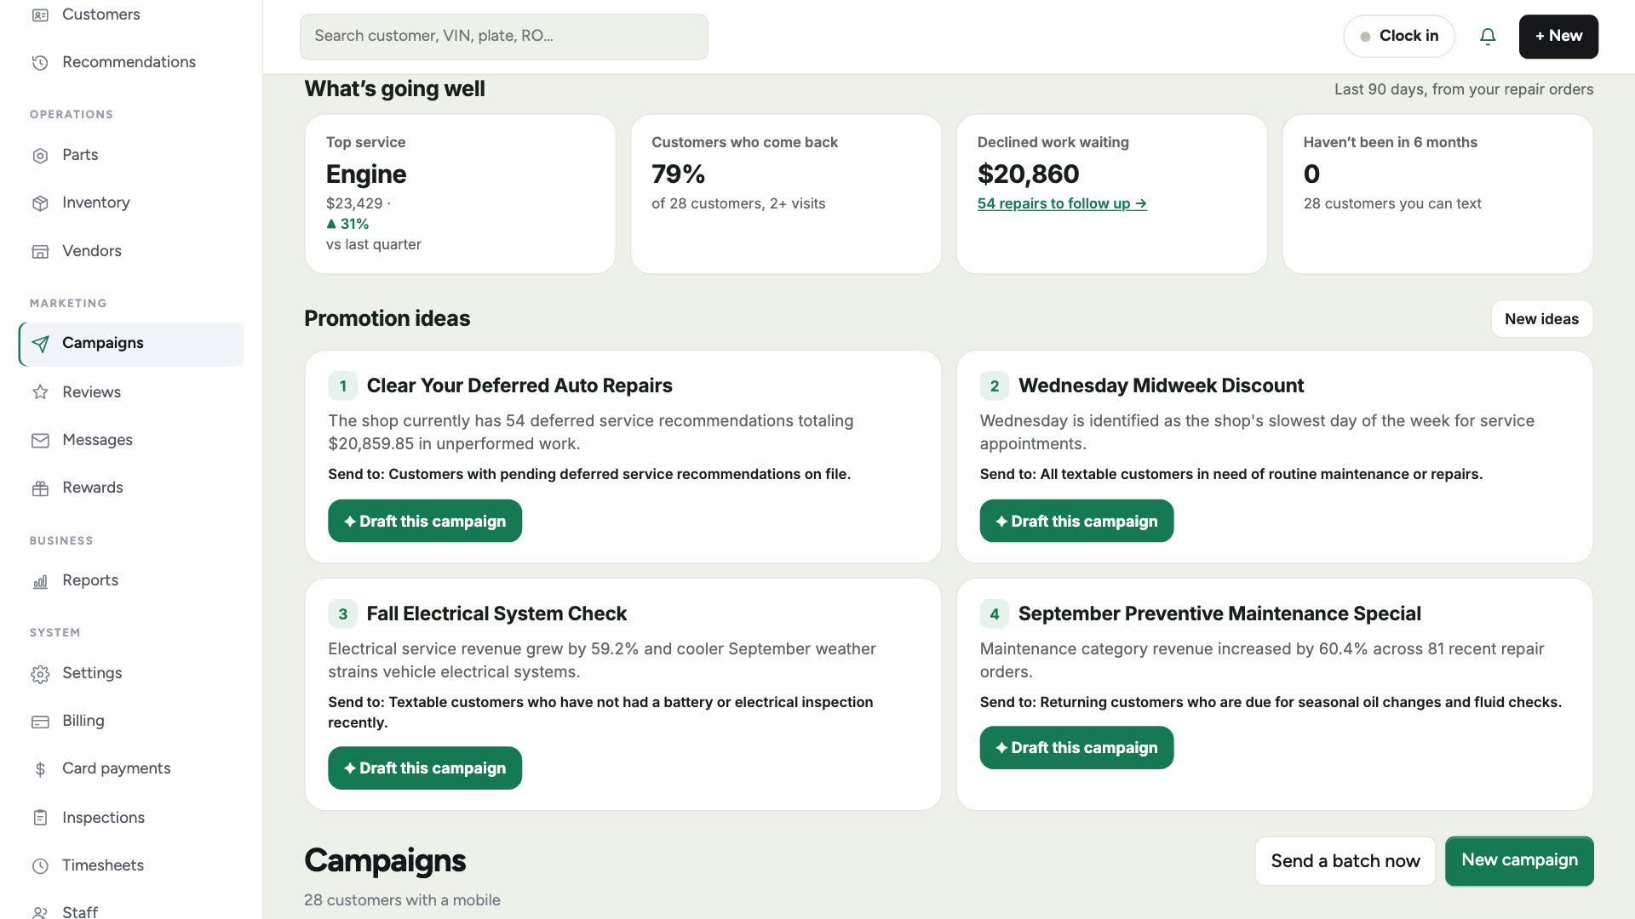
Task: Select the Customers who come back card
Action: pos(786,194)
